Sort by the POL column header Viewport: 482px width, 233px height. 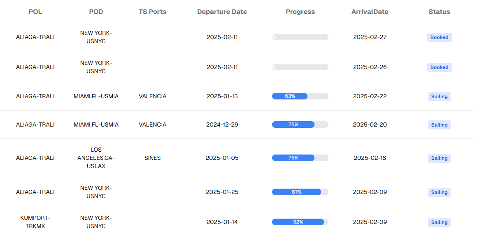tap(35, 12)
